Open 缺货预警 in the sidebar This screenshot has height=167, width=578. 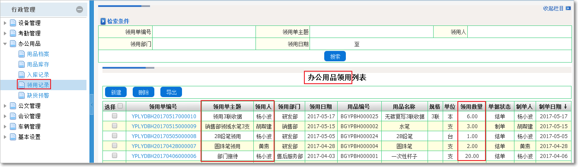tap(38, 95)
